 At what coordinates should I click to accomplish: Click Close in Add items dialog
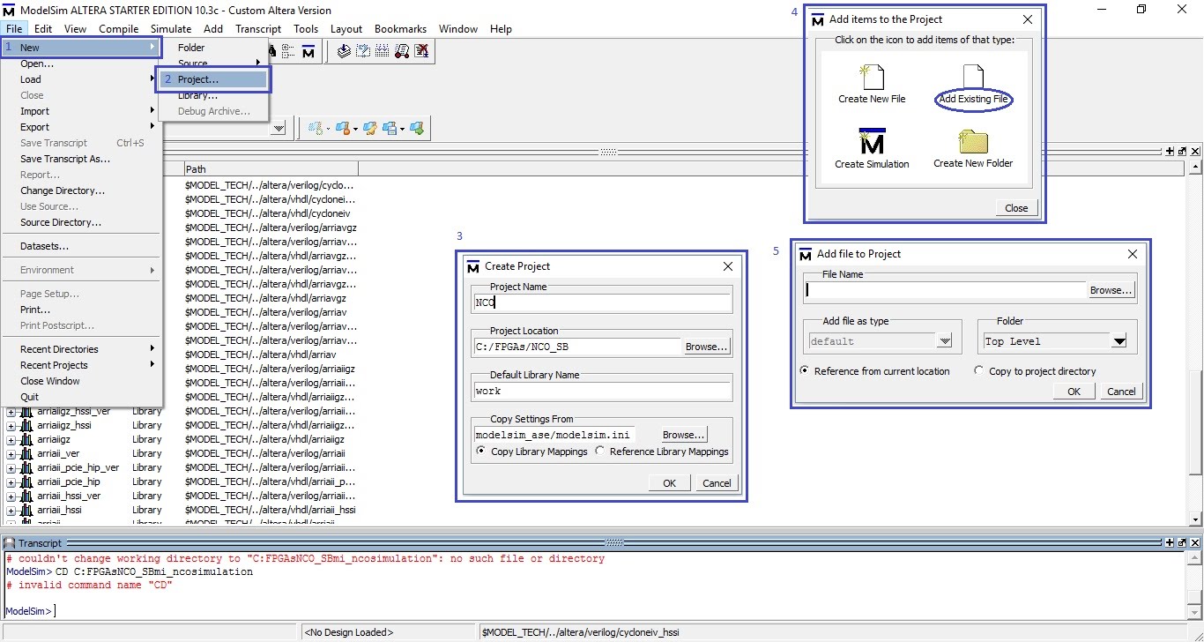pos(1016,208)
